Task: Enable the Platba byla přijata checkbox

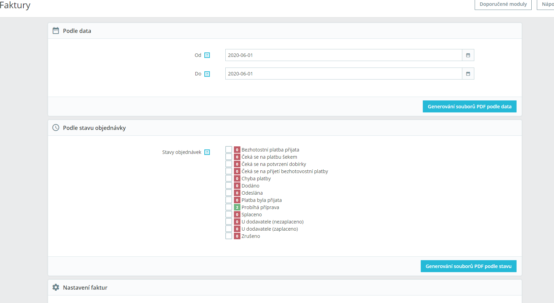Action: [x=229, y=200]
